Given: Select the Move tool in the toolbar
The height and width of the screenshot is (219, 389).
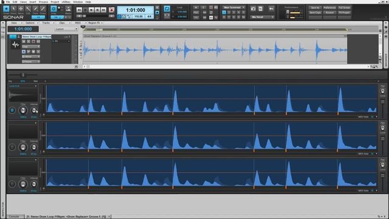Looking at the screenshot, I should (x=21, y=9).
